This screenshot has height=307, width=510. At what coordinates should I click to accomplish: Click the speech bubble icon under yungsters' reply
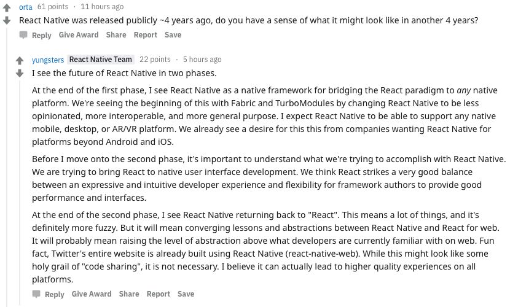(37, 294)
